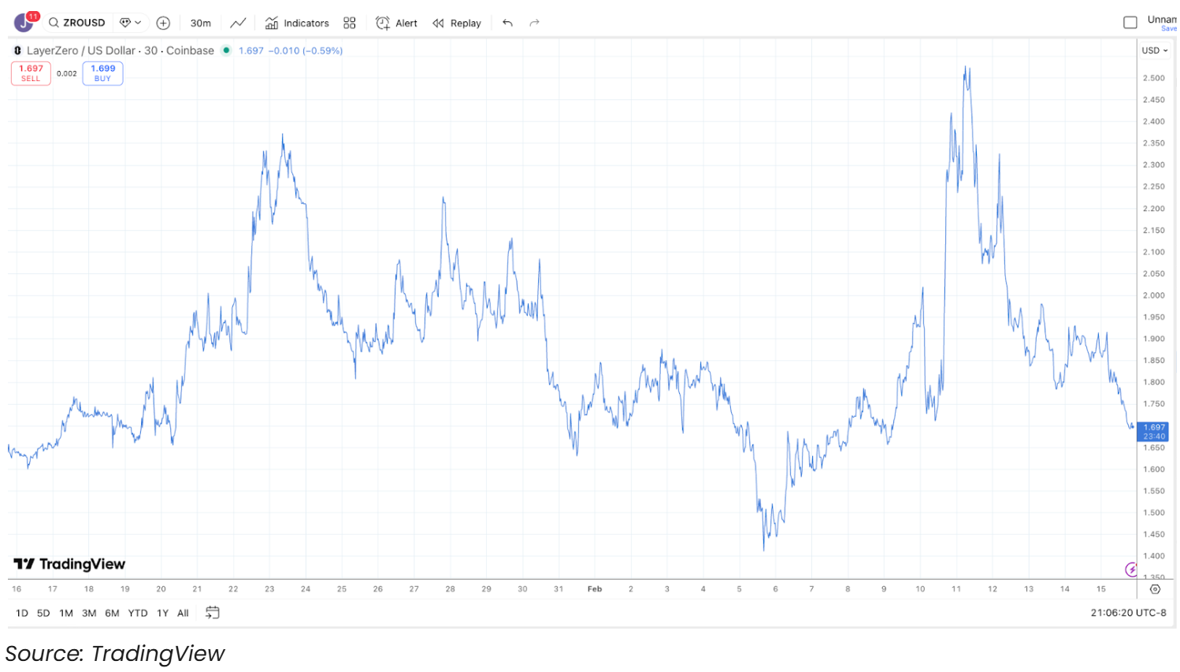Click the Compare plus icon
The width and height of the screenshot is (1180, 672).
(163, 23)
